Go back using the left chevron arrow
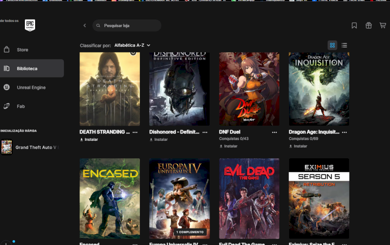This screenshot has height=245, width=390. 84,25
